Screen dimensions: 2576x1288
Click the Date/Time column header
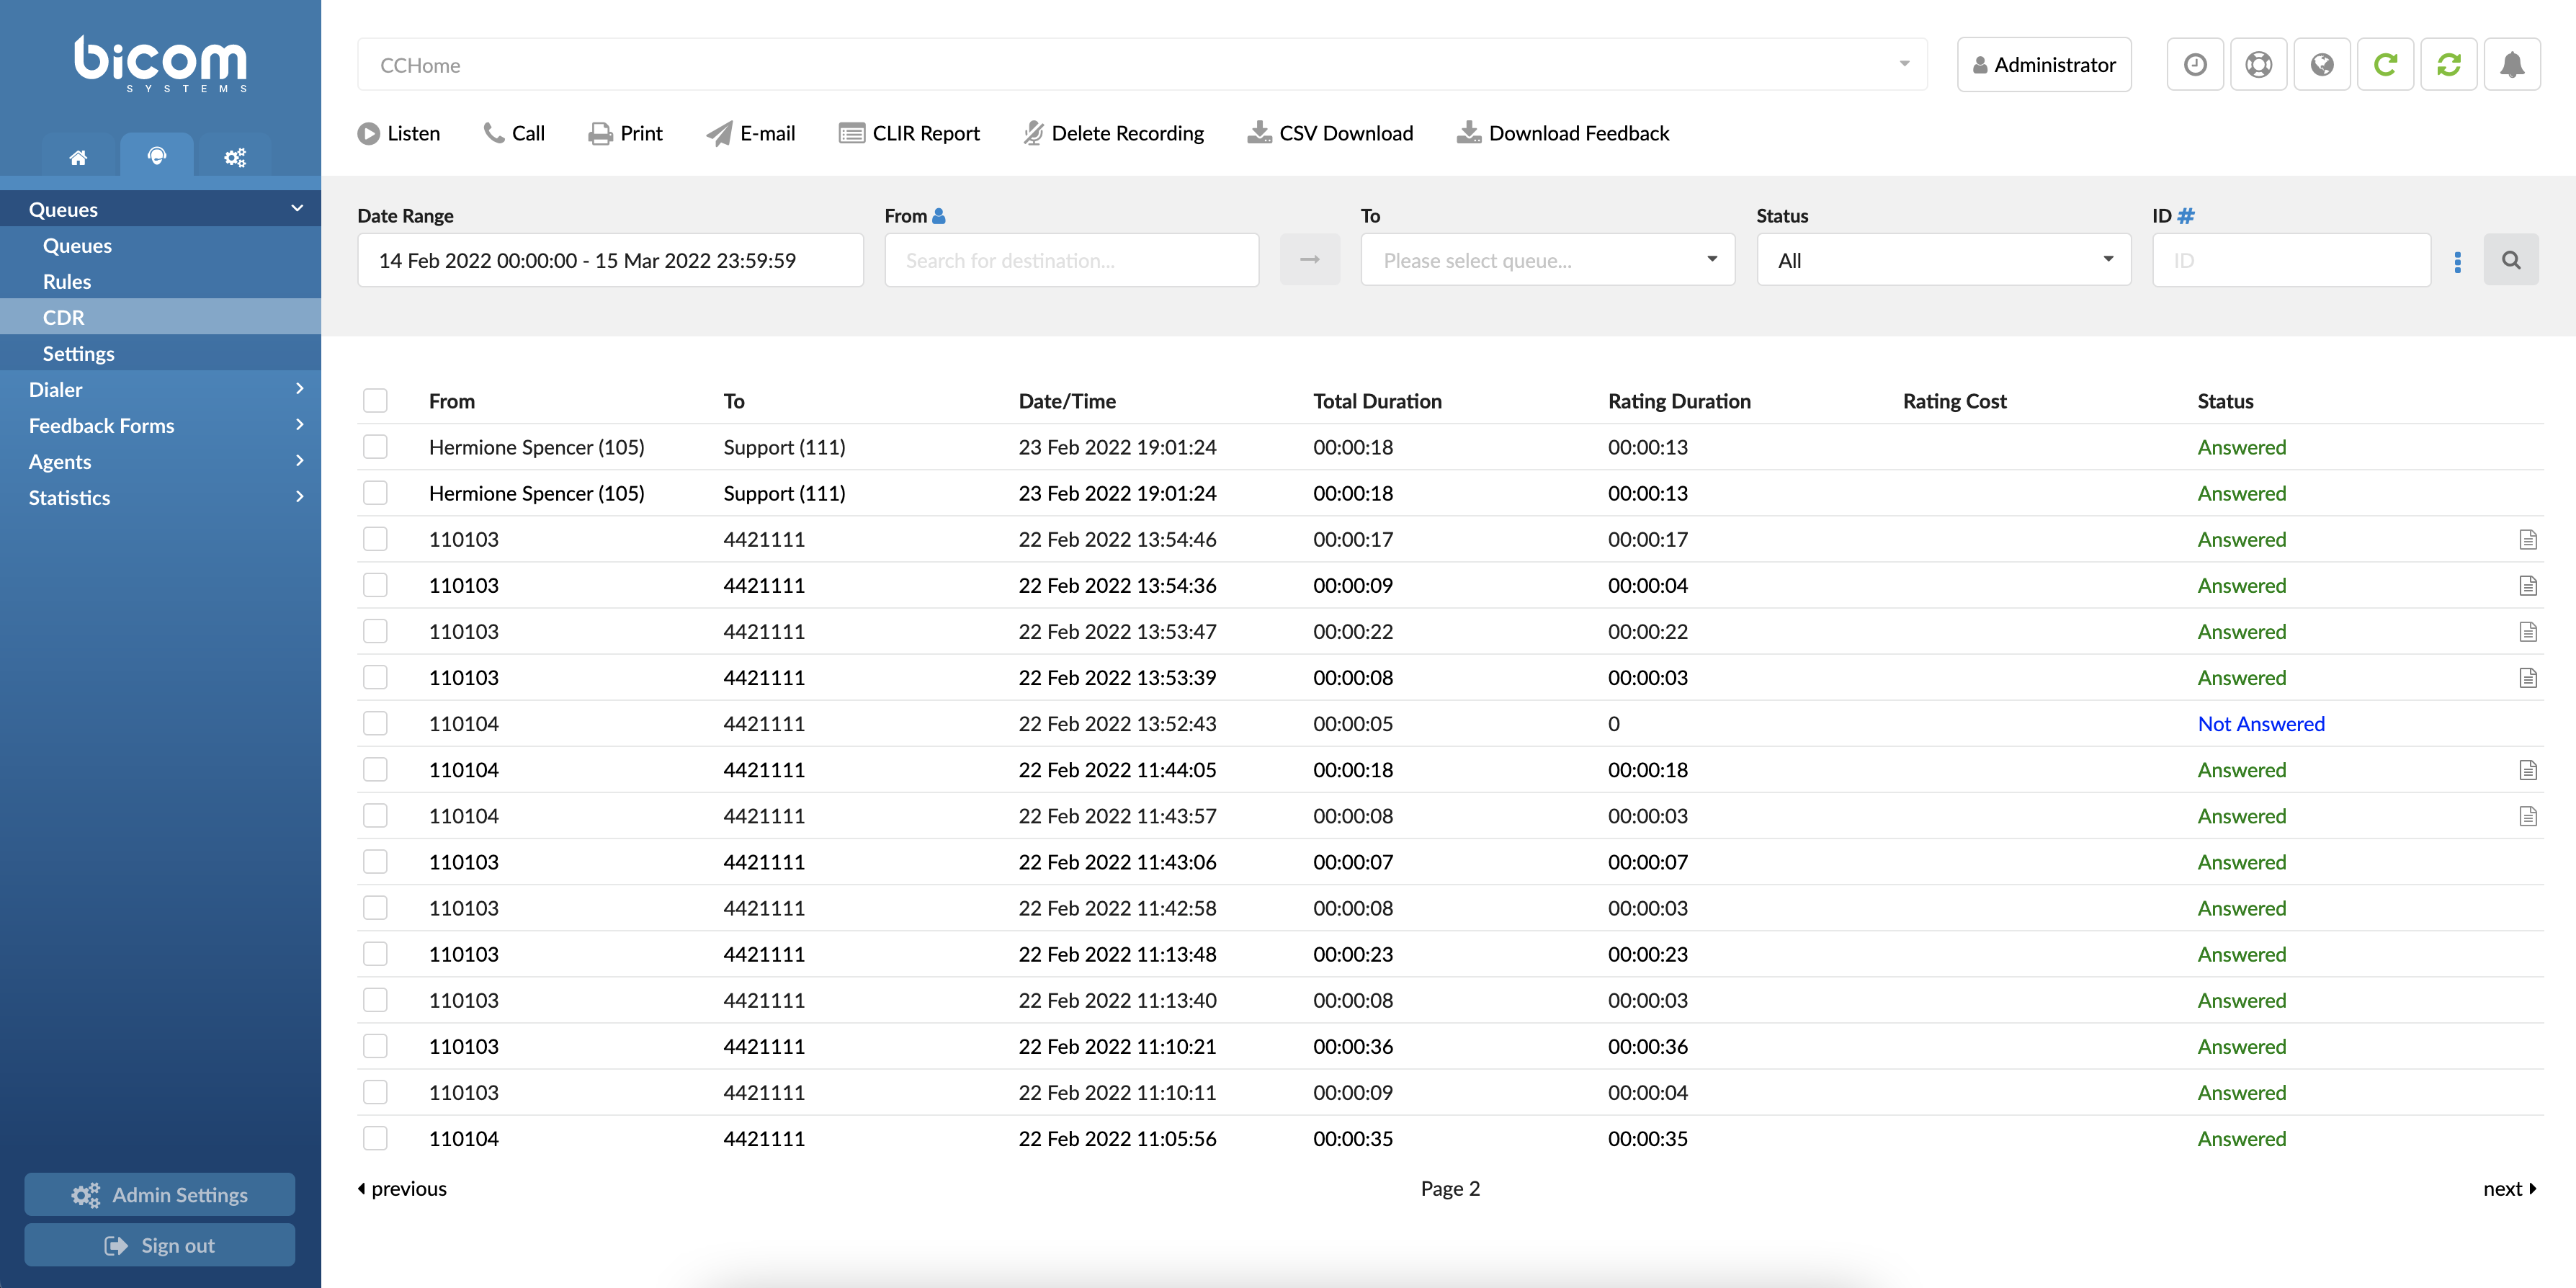pos(1067,401)
